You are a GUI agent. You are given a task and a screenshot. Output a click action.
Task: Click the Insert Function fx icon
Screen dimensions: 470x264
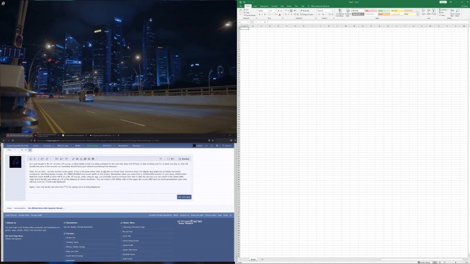[x=265, y=22]
